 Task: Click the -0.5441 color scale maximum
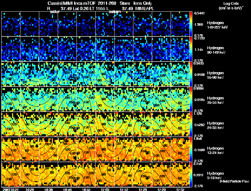click(199, 13)
